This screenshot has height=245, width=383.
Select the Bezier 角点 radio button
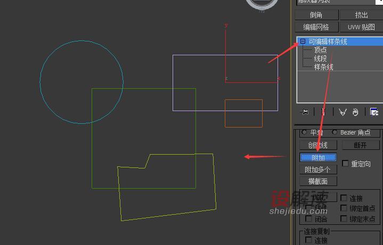335,132
